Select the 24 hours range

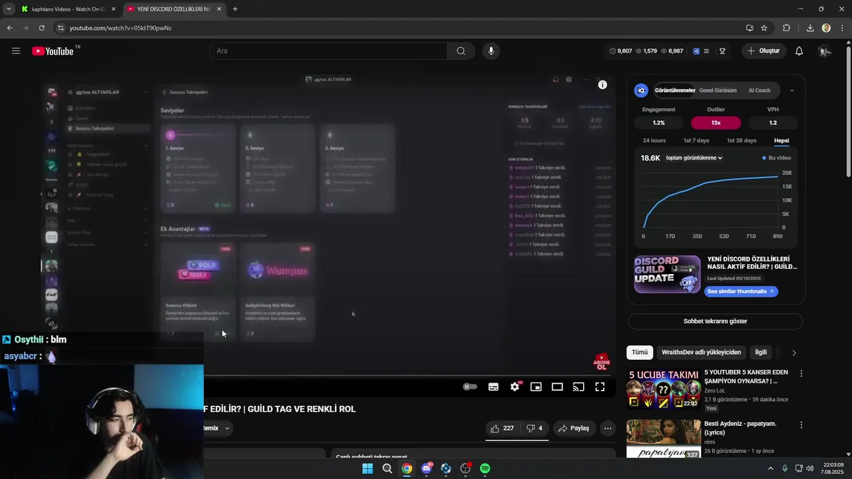(x=654, y=140)
